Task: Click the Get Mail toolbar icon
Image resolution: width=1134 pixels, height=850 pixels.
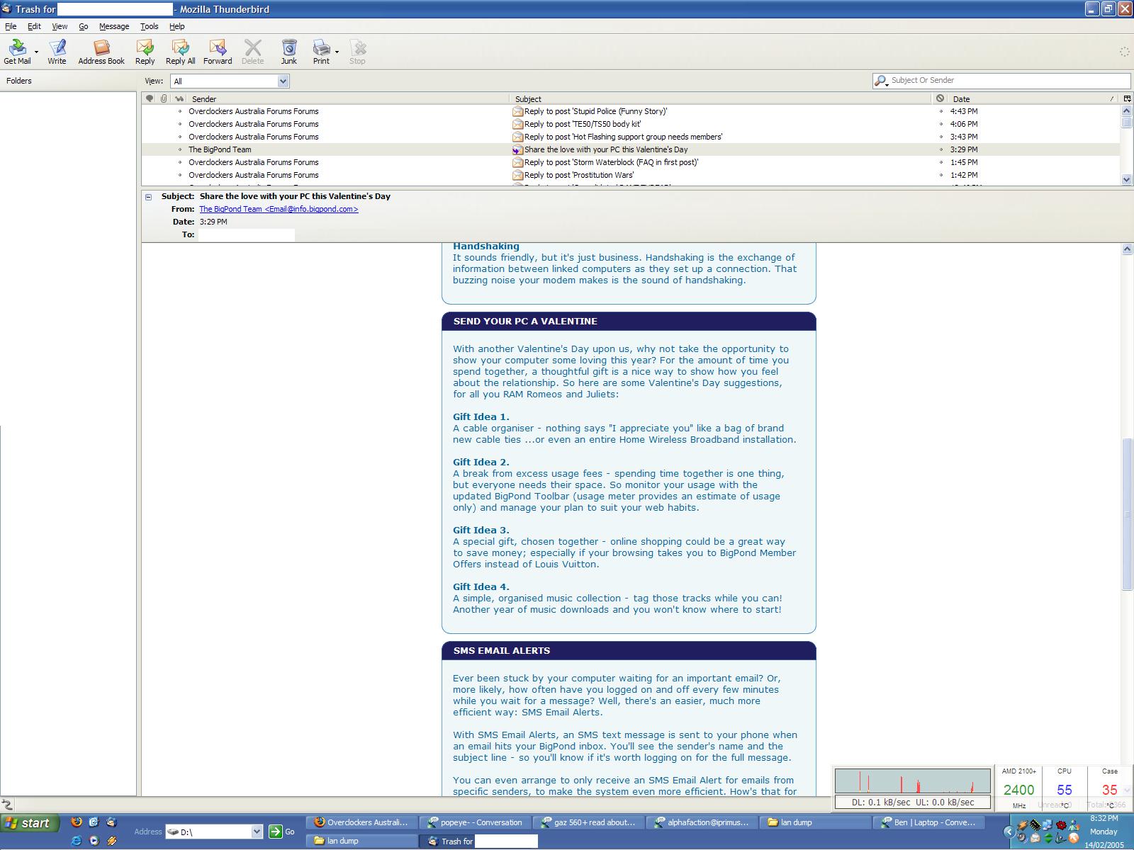Action: (17, 51)
